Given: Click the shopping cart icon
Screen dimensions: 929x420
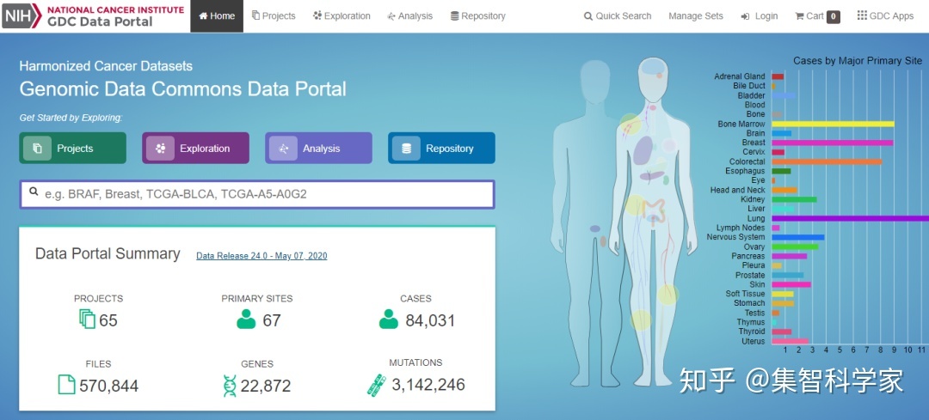Looking at the screenshot, I should point(799,16).
